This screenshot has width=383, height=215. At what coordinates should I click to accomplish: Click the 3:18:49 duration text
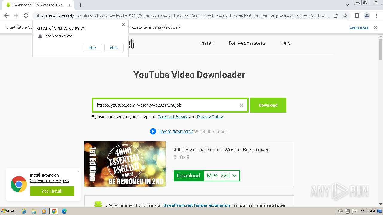[181, 157]
